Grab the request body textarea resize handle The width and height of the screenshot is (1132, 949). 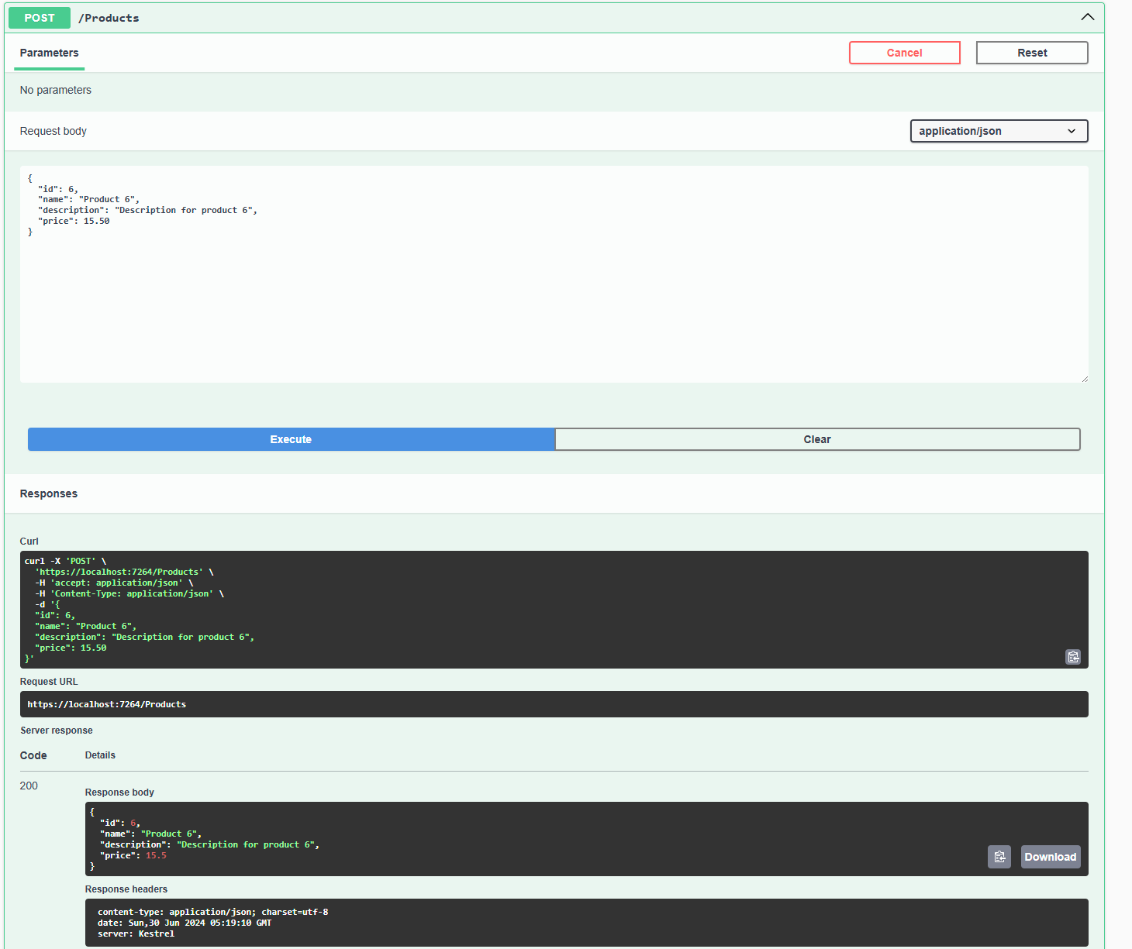pyautogui.click(x=1084, y=378)
